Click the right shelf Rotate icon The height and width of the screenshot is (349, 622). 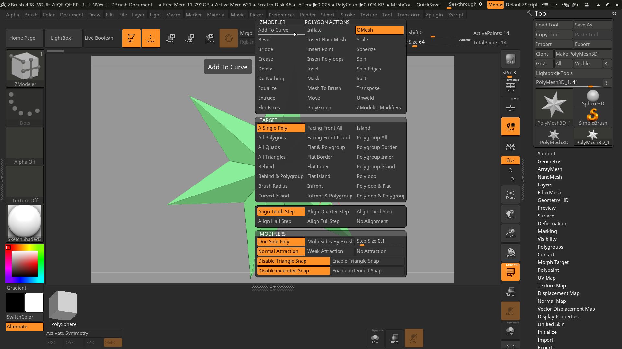click(x=510, y=253)
